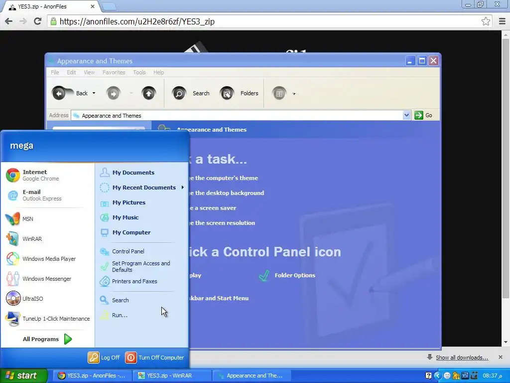This screenshot has width=510, height=383.
Task: Switch to YES3.zip AnonFiles taskbar item
Action: point(92,376)
